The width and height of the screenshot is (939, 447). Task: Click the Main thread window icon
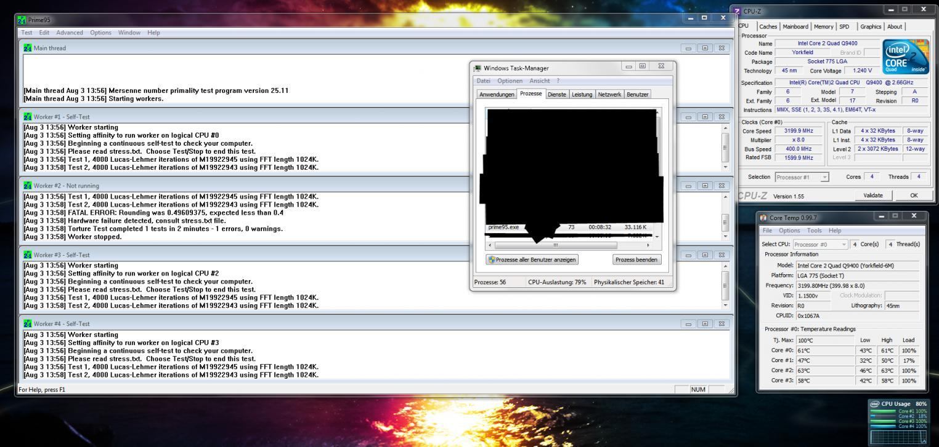(x=26, y=48)
